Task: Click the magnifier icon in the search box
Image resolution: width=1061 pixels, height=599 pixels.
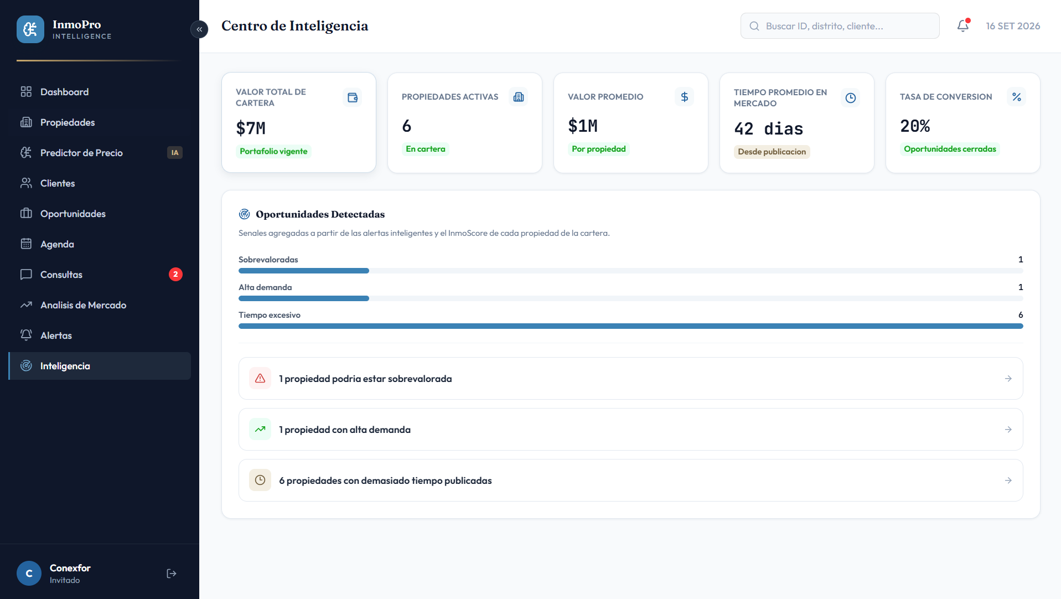Action: coord(754,26)
